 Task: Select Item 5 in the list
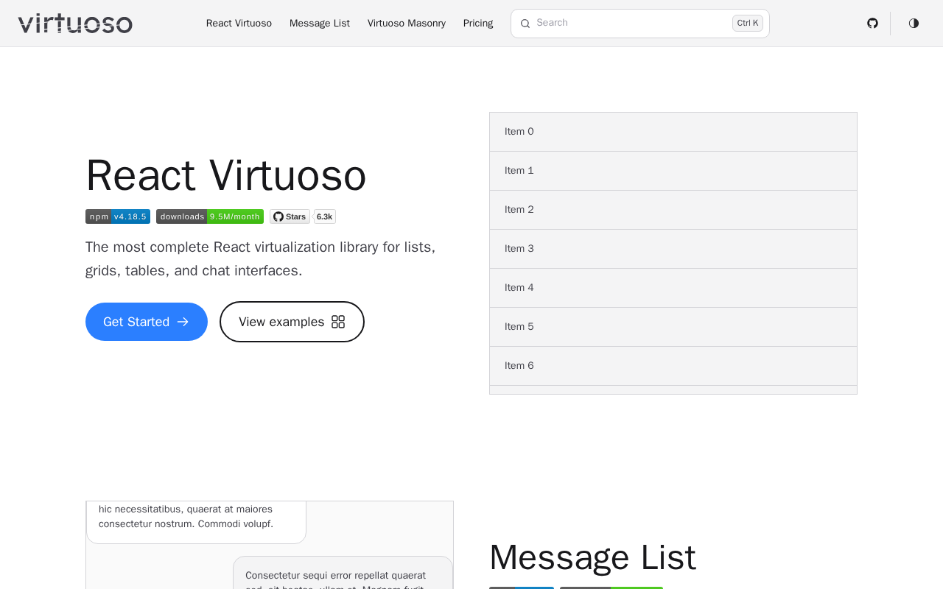tap(673, 327)
